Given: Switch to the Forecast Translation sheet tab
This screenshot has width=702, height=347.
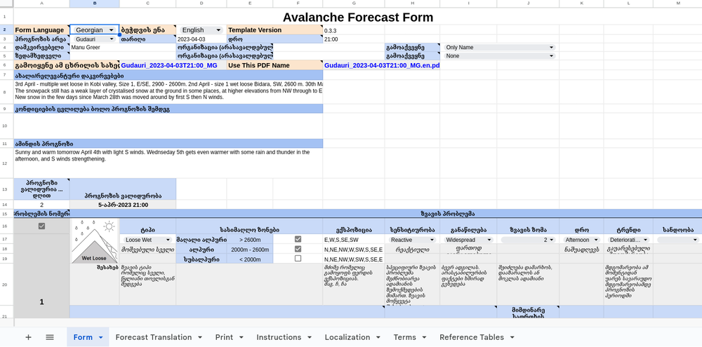Looking at the screenshot, I should (x=154, y=337).
